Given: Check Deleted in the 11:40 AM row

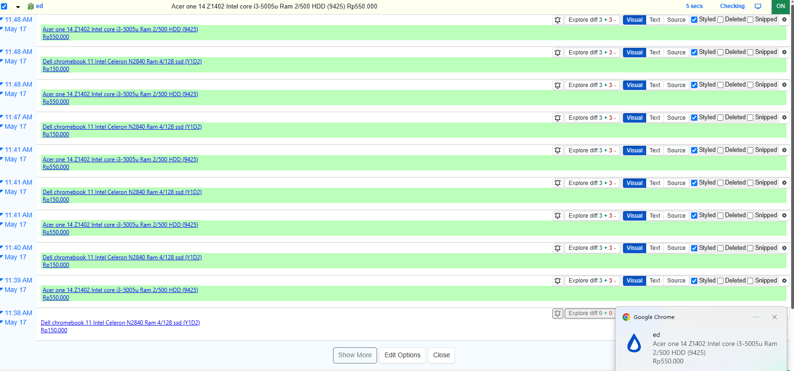Looking at the screenshot, I should tap(720, 248).
